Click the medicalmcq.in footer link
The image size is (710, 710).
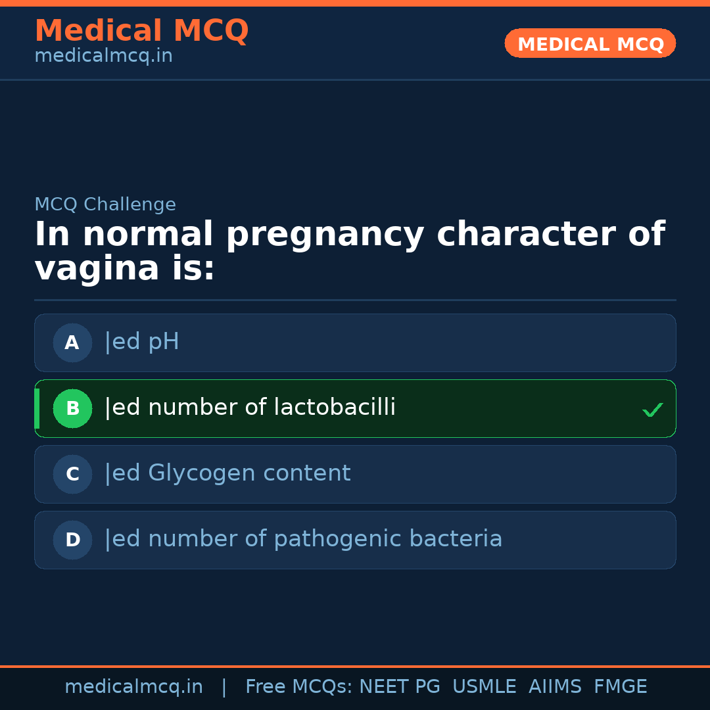[133, 686]
